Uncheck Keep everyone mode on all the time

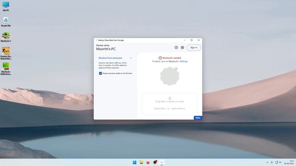click(x=100, y=73)
